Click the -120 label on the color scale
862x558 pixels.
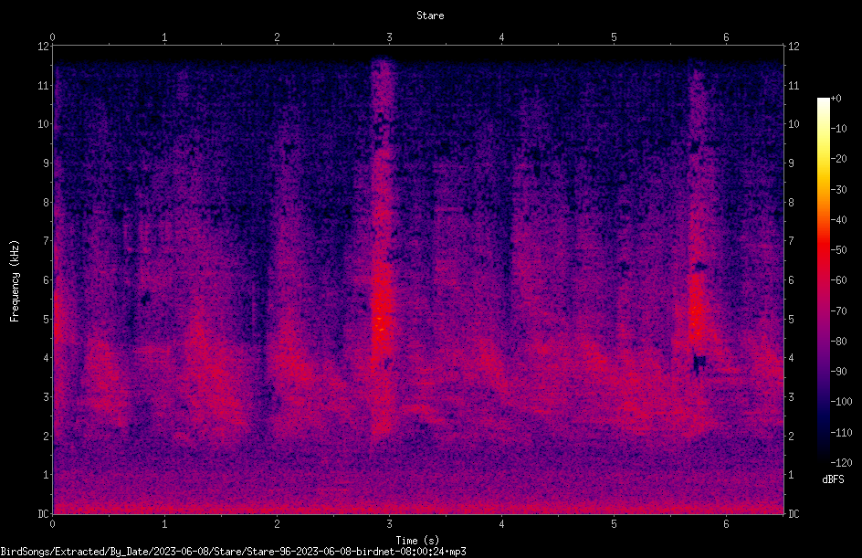(x=841, y=463)
